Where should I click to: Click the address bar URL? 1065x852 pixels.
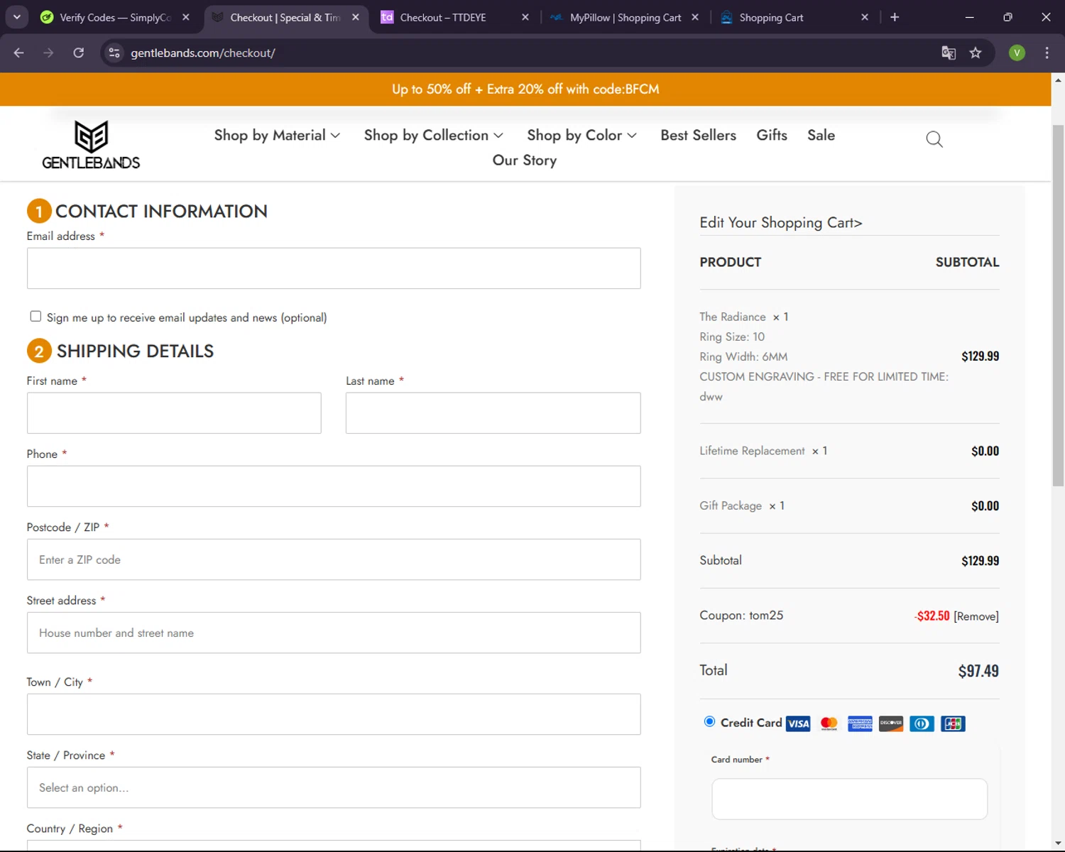pyautogui.click(x=203, y=53)
